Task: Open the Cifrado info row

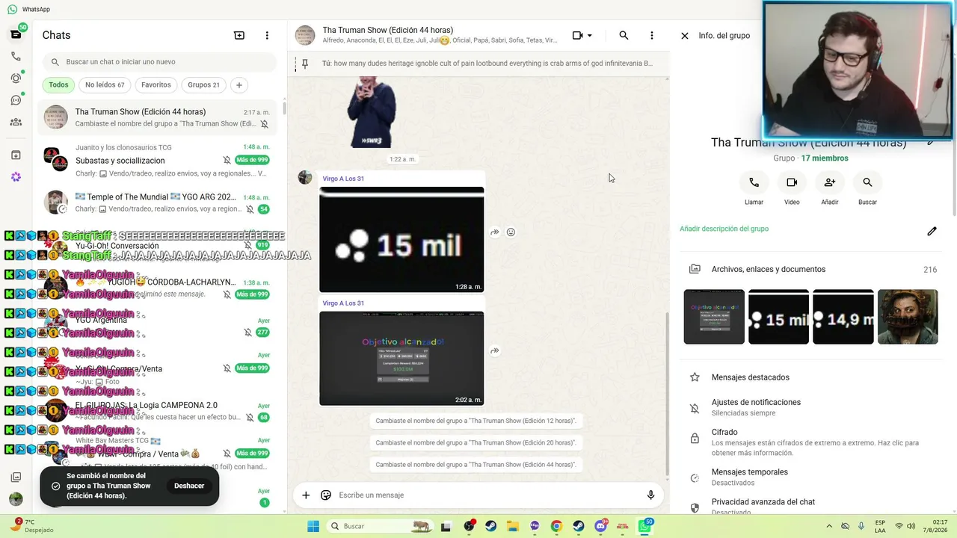Action: (x=813, y=442)
